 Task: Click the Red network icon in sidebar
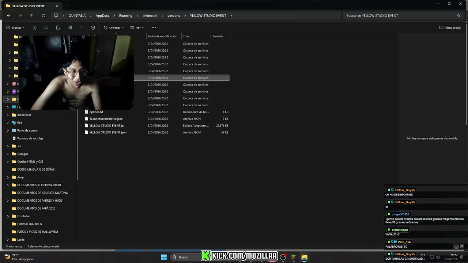[x=14, y=123]
